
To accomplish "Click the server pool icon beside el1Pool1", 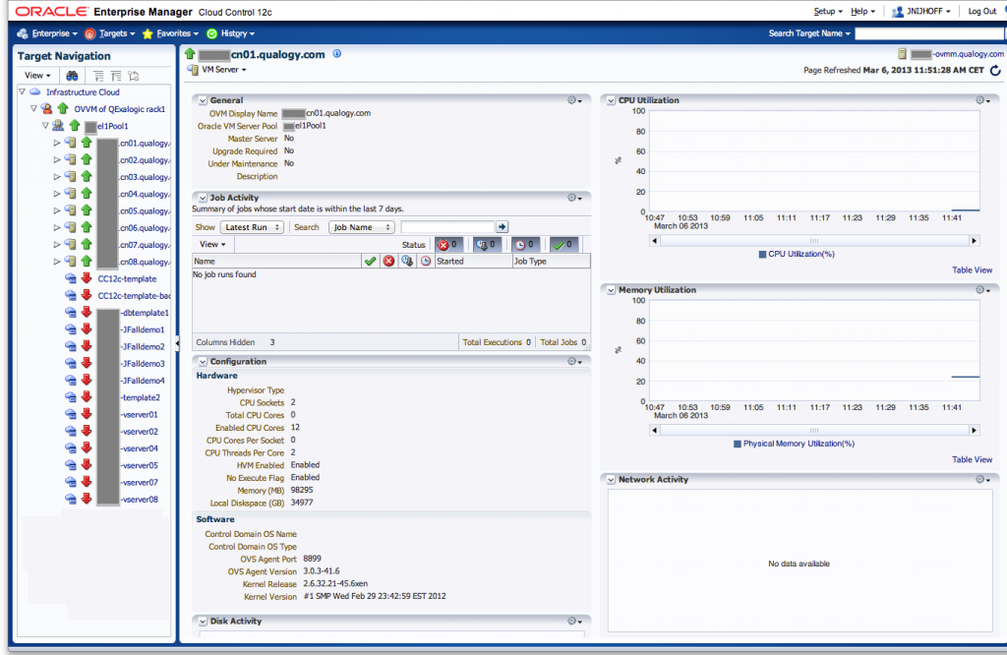I will (x=58, y=125).
